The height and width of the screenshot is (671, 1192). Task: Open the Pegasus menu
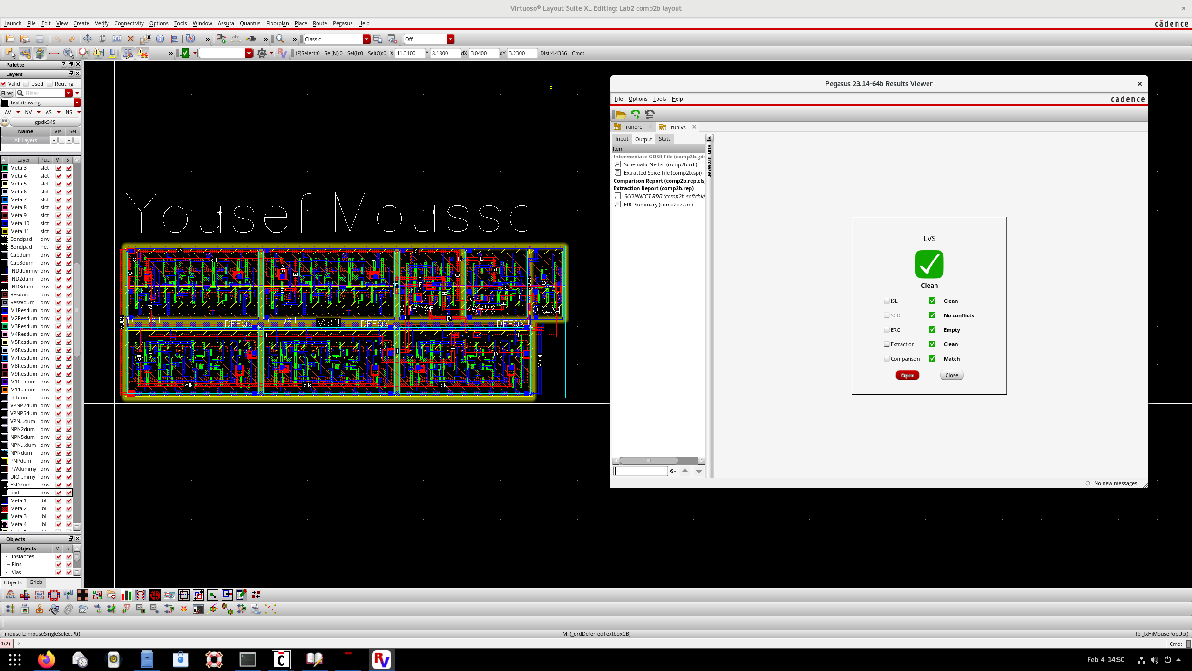coord(342,23)
